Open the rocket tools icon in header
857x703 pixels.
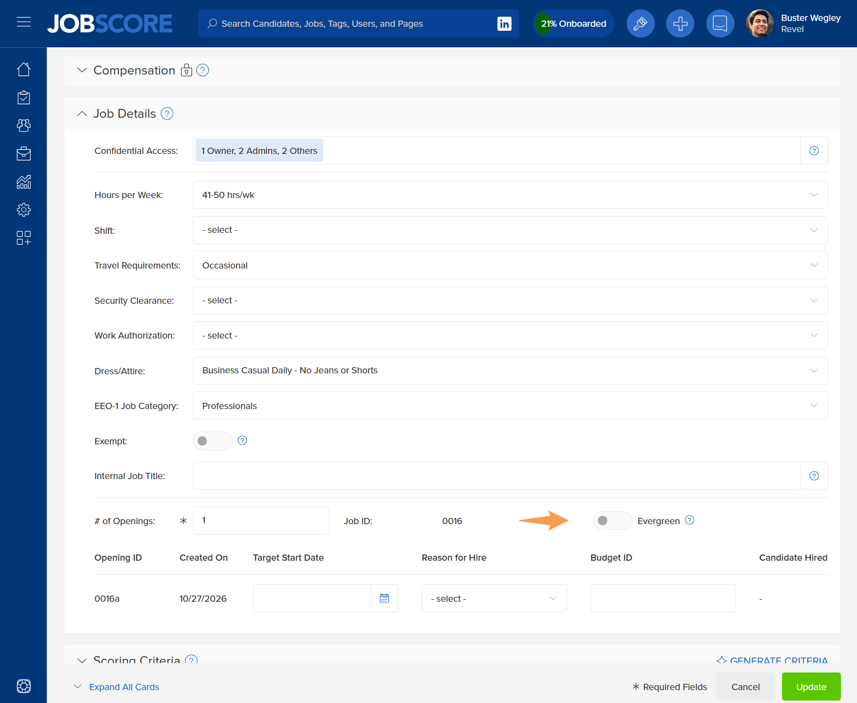click(641, 24)
